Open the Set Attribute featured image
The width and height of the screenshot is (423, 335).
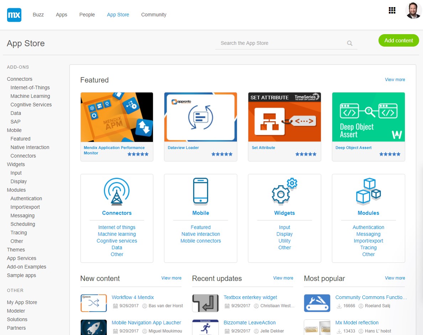pyautogui.click(x=284, y=117)
